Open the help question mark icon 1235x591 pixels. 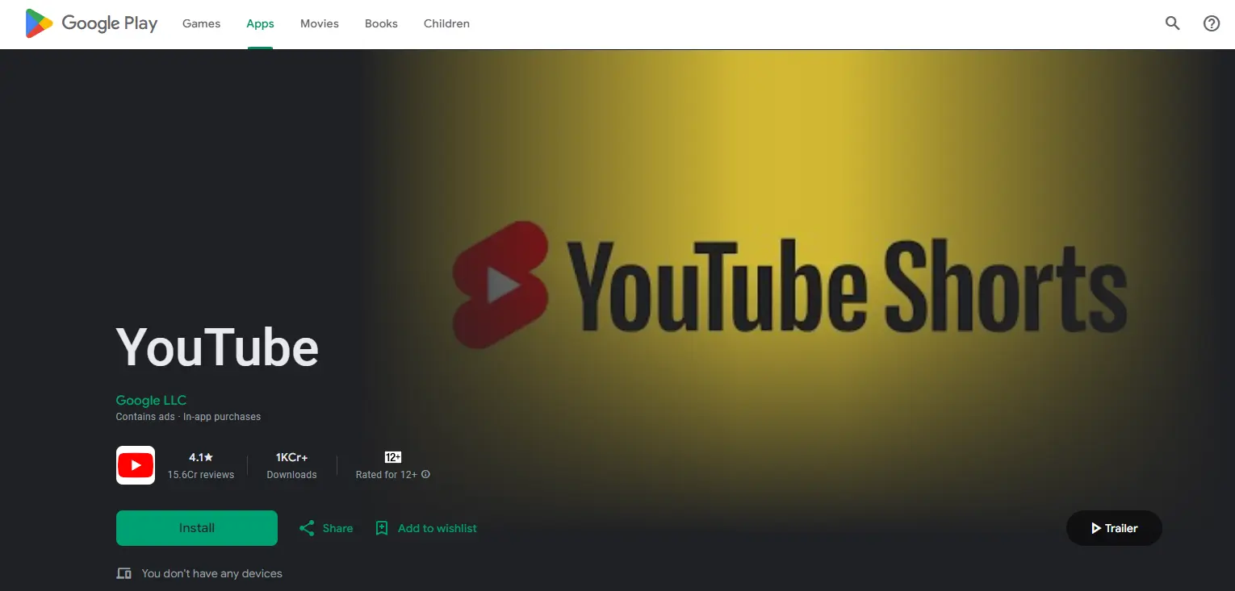(1212, 23)
